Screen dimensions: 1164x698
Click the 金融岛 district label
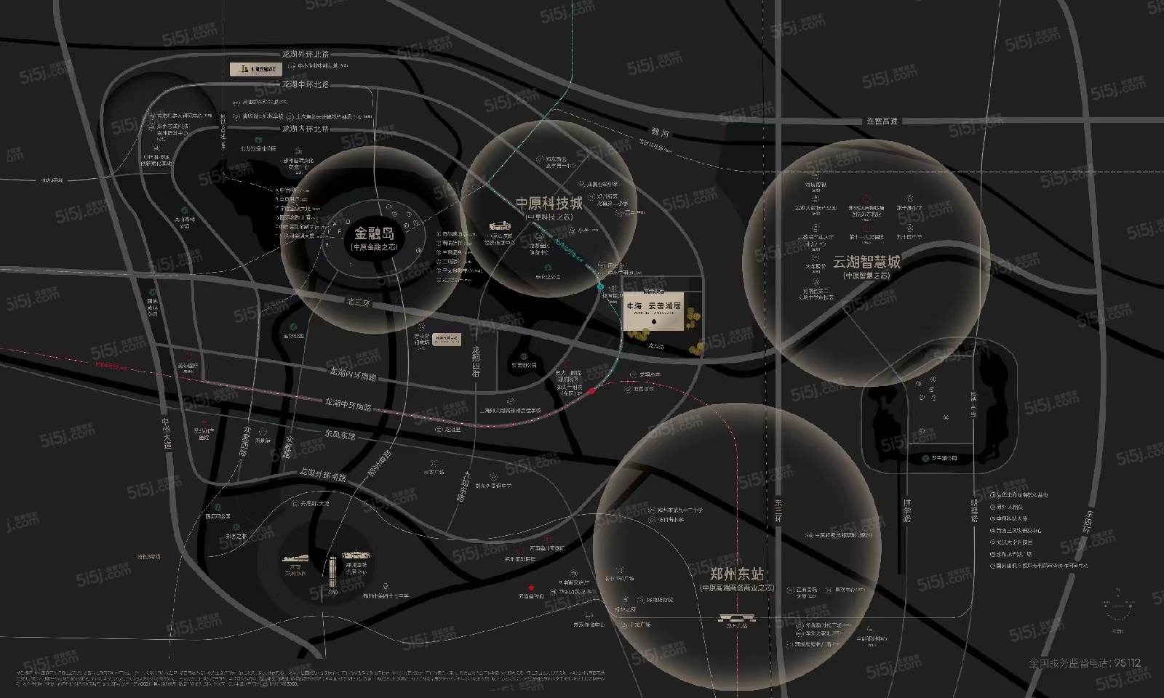coord(374,234)
